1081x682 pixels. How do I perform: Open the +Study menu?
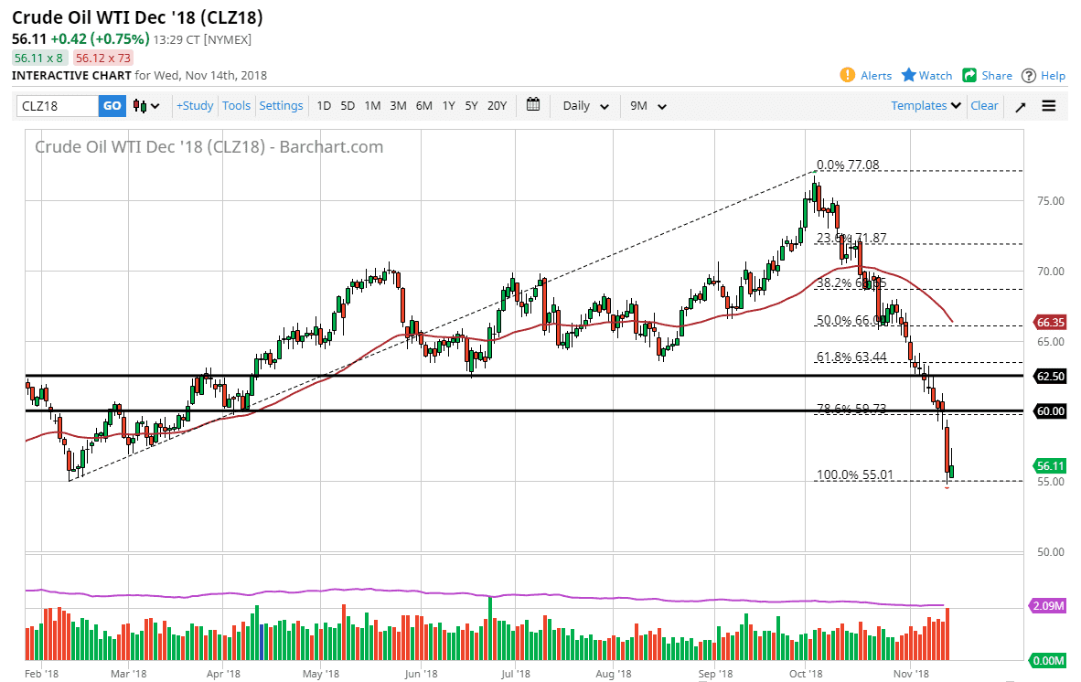coord(194,105)
